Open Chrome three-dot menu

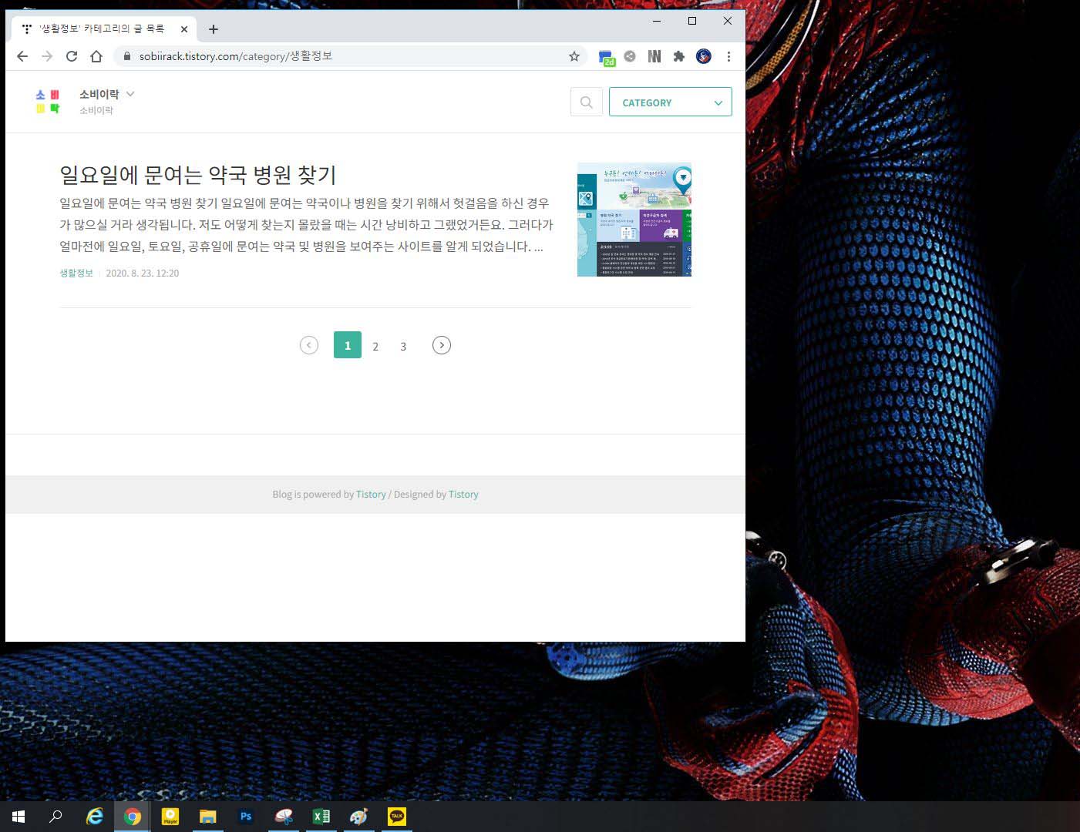pyautogui.click(x=728, y=56)
